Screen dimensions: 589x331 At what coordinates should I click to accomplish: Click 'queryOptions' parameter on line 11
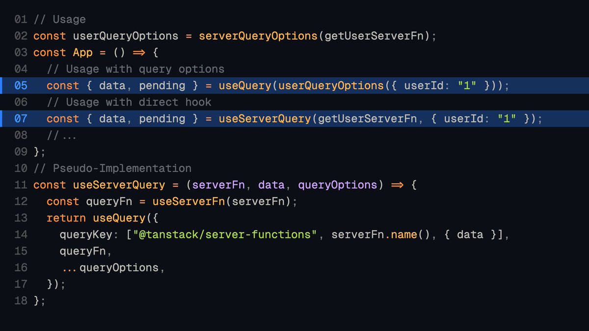coord(338,185)
